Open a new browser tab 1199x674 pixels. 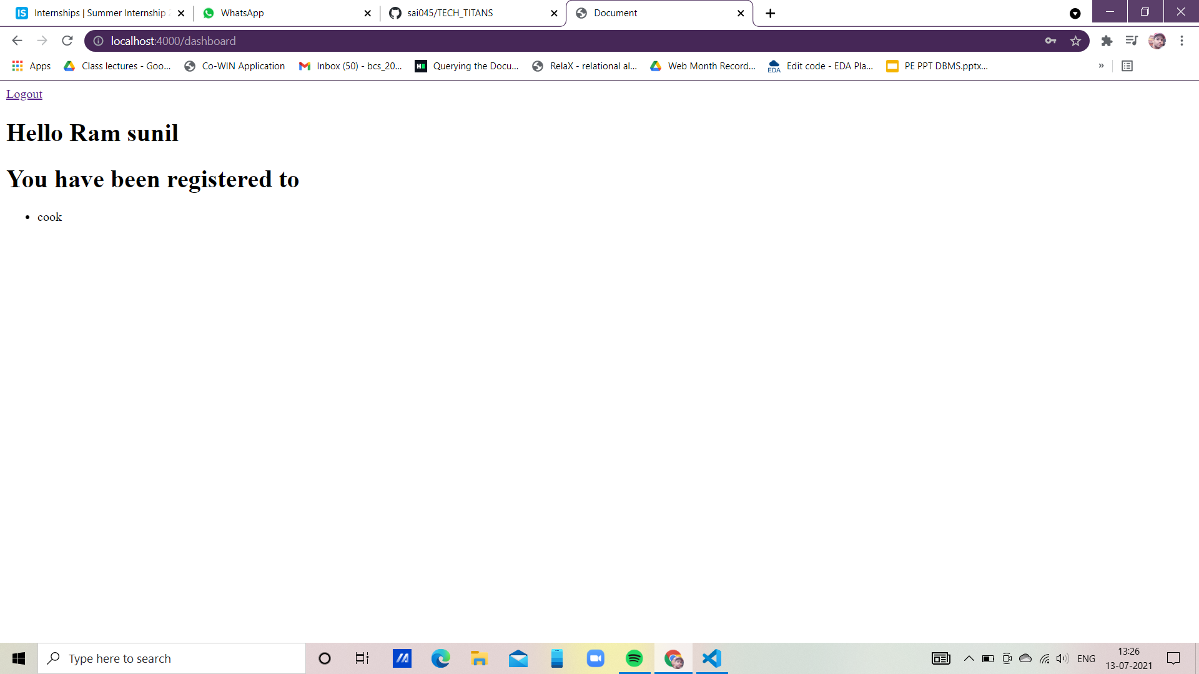[770, 13]
